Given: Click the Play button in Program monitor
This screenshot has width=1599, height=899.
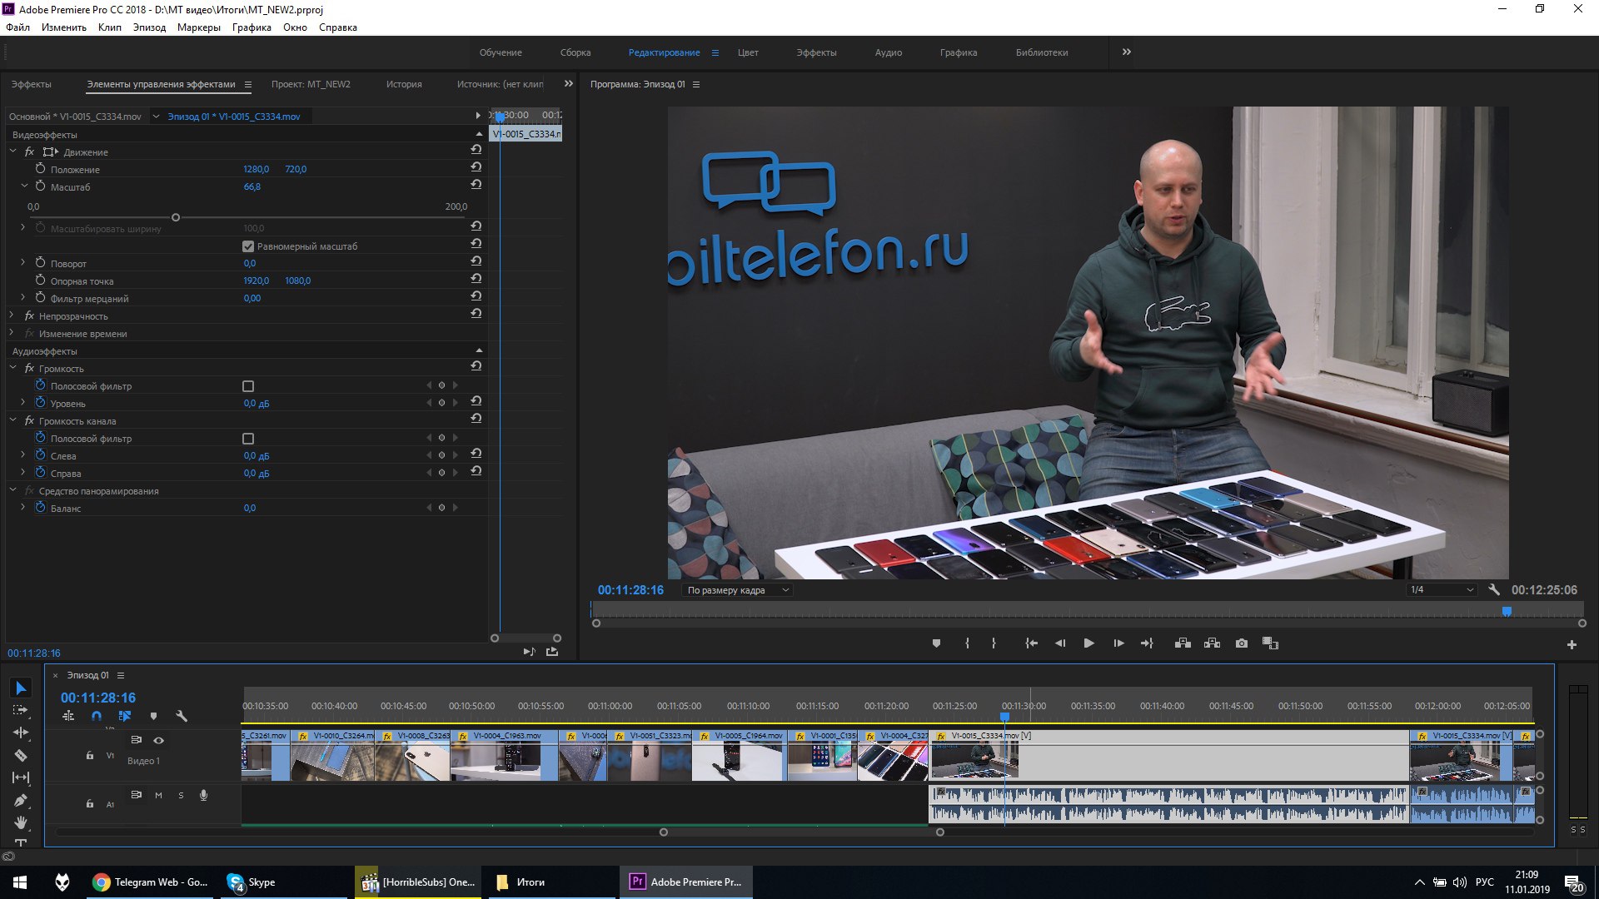Looking at the screenshot, I should [1088, 643].
